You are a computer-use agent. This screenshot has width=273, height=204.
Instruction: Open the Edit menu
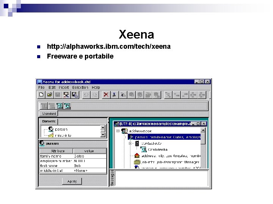(x=52, y=87)
